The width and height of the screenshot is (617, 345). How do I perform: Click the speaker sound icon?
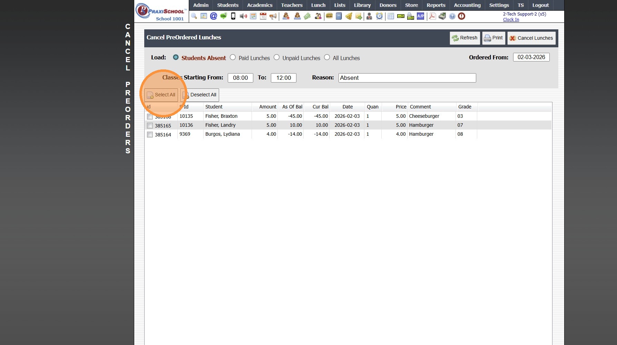(x=243, y=16)
